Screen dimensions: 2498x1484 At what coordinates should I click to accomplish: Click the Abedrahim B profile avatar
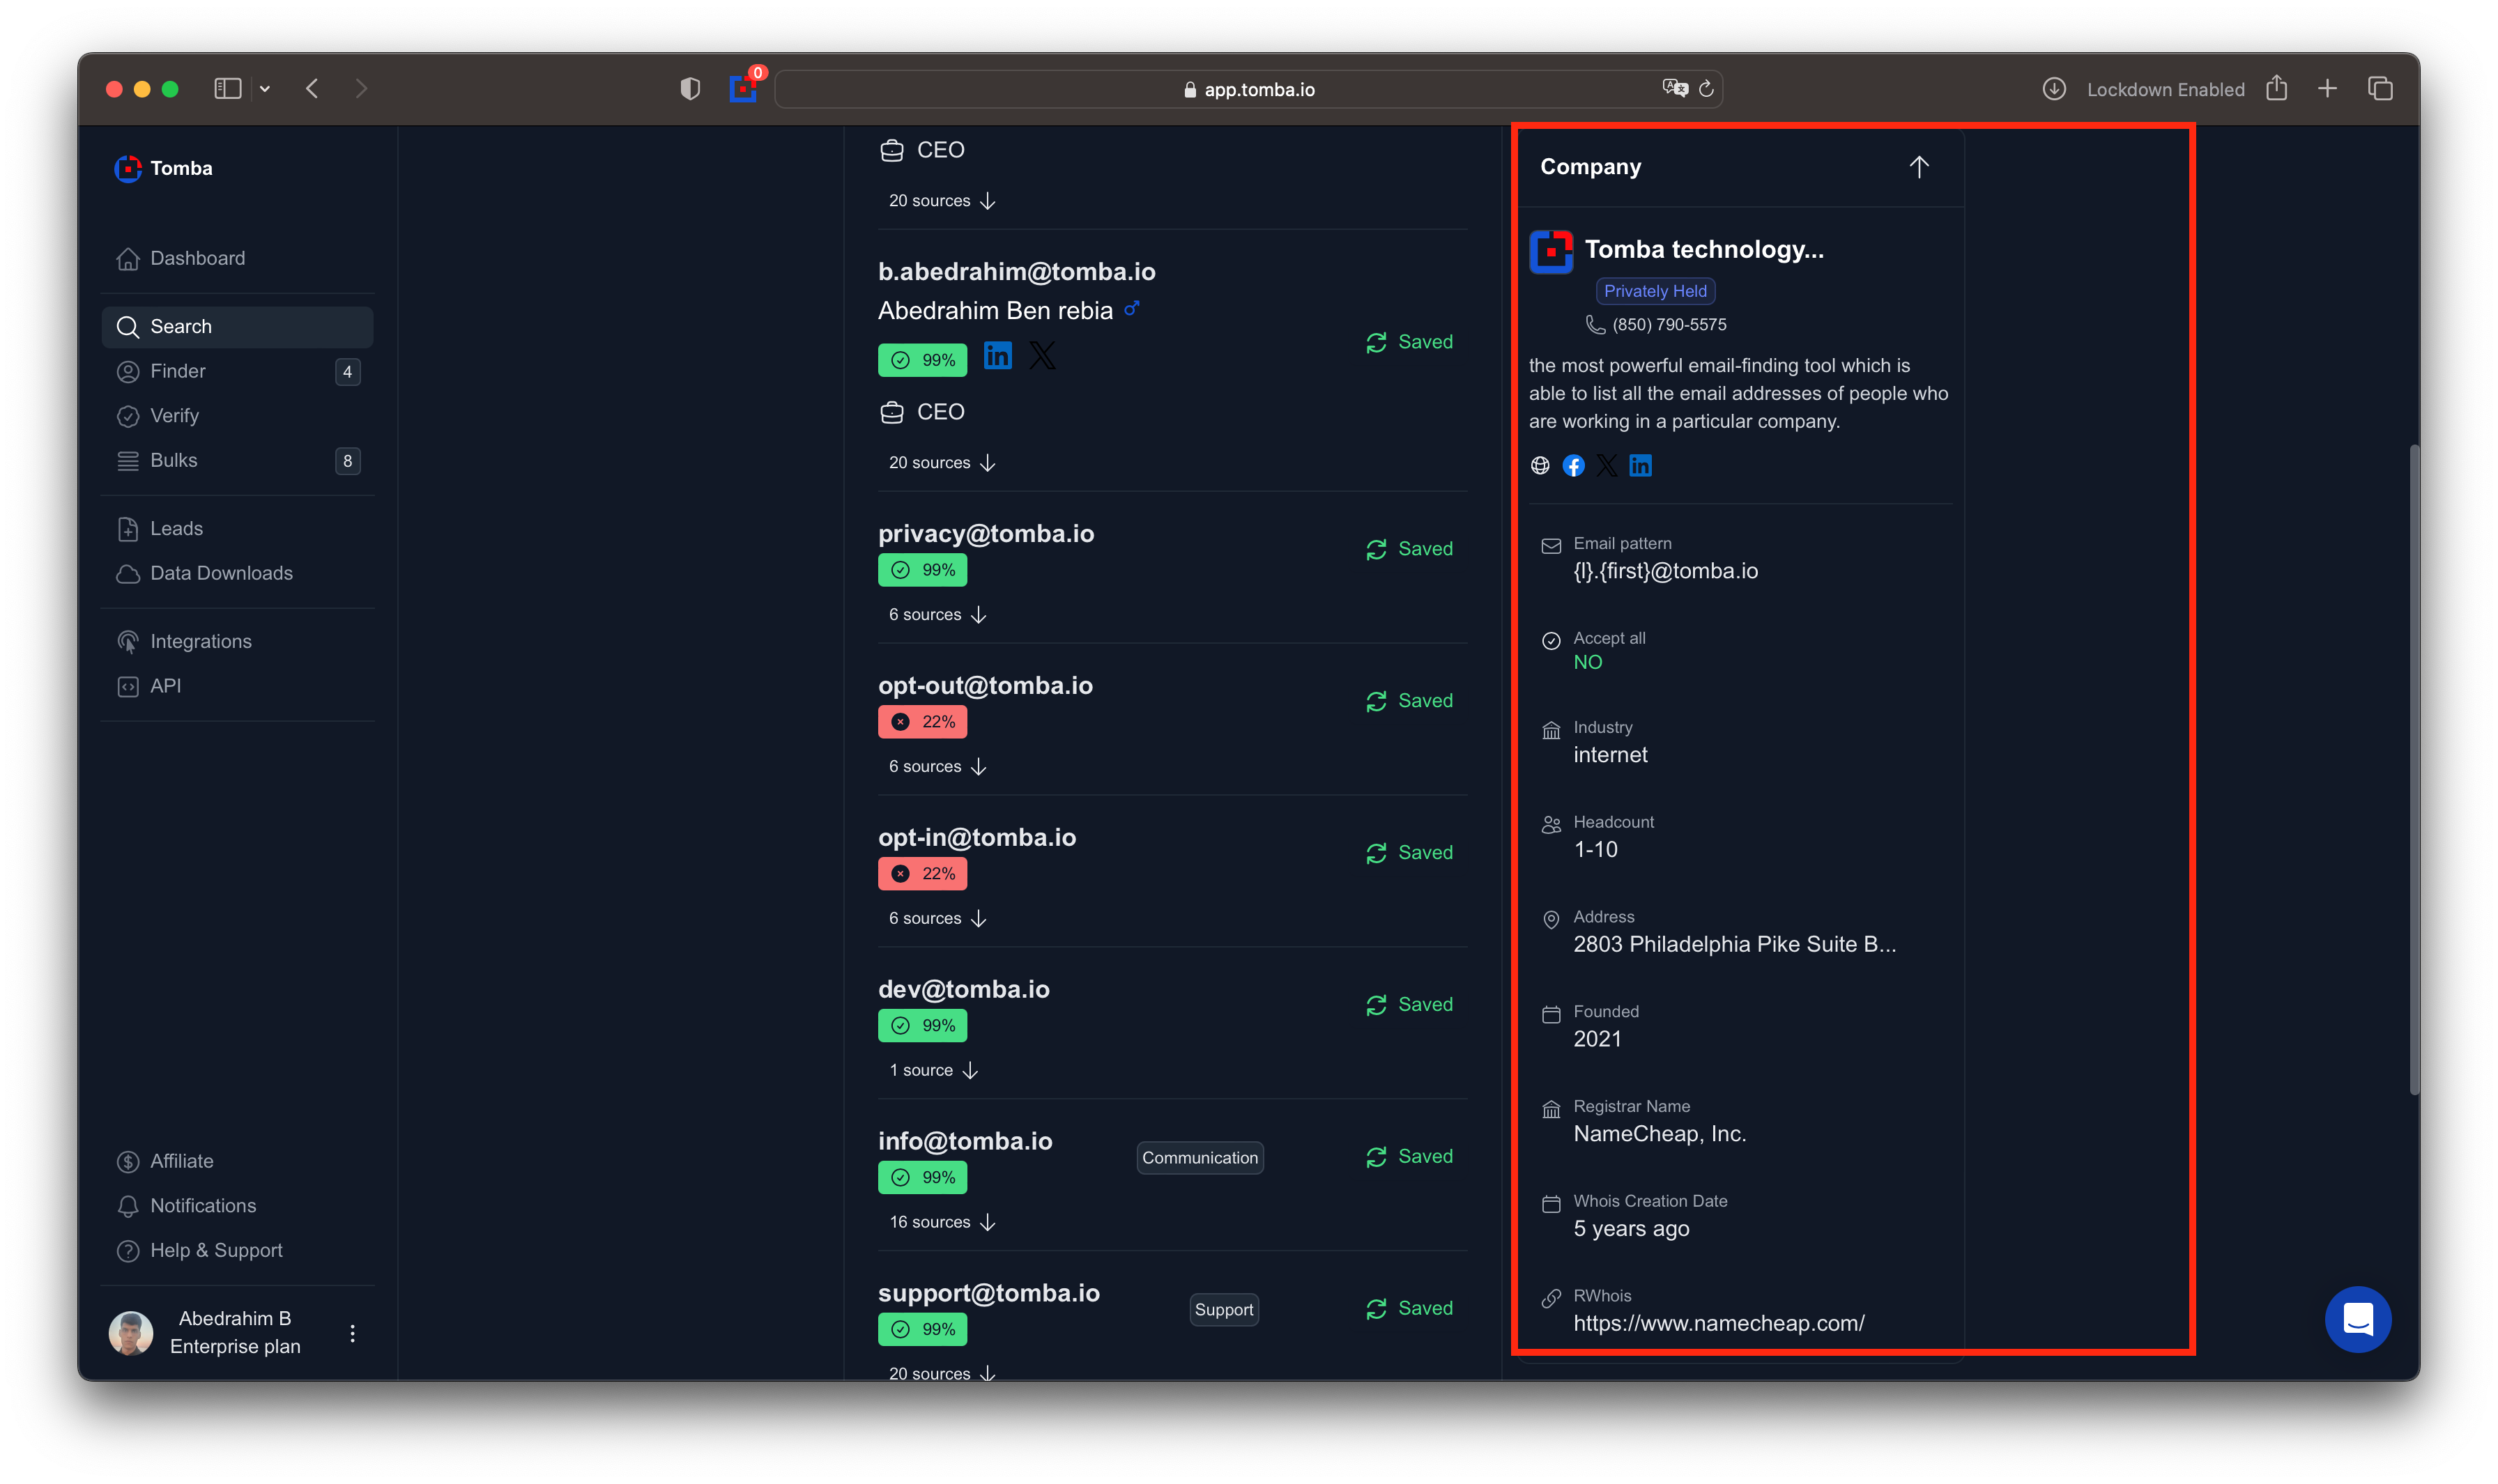coord(131,1333)
